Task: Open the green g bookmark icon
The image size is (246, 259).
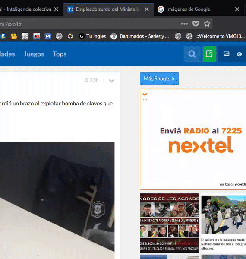Action: tap(3, 36)
